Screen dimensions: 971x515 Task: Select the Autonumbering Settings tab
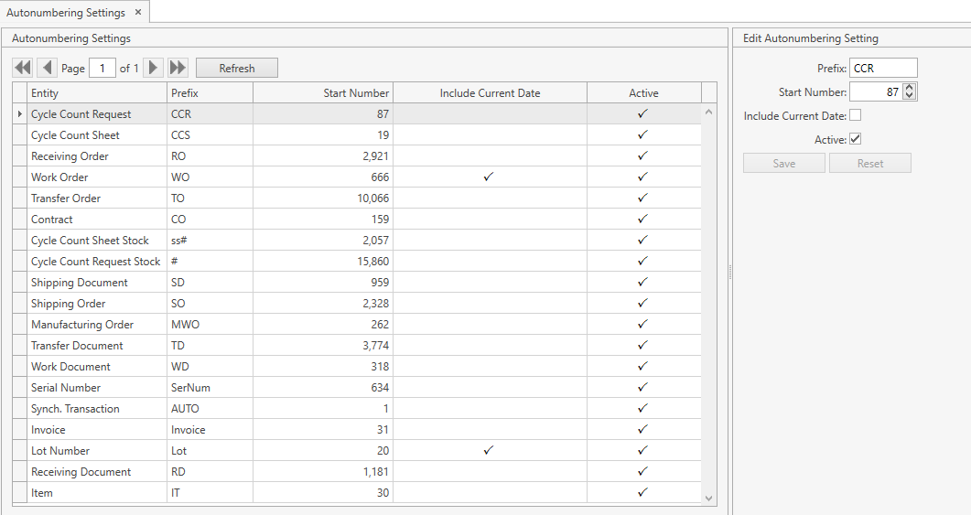(66, 13)
